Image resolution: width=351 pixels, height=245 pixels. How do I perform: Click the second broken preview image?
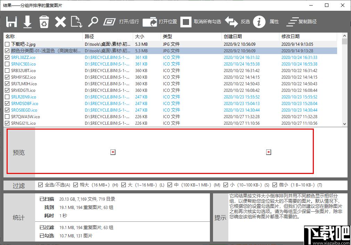point(269,152)
